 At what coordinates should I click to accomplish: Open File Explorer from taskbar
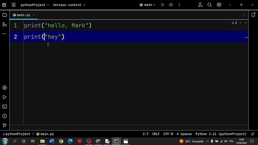[42, 141]
